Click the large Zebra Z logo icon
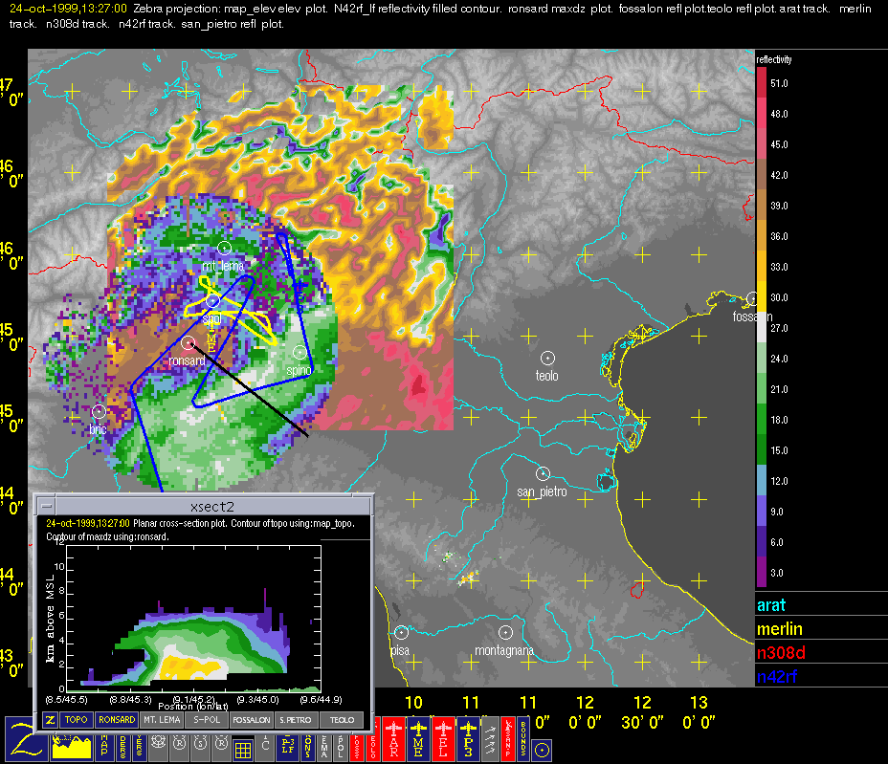Image resolution: width=888 pixels, height=764 pixels. [27, 738]
